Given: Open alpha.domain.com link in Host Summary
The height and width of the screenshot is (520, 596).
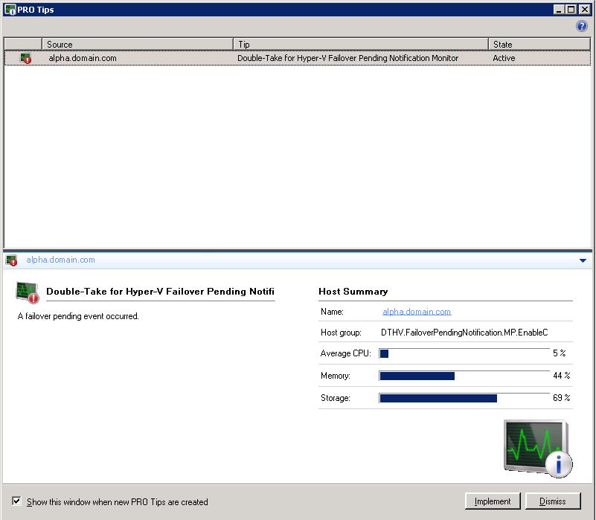Looking at the screenshot, I should pos(417,312).
